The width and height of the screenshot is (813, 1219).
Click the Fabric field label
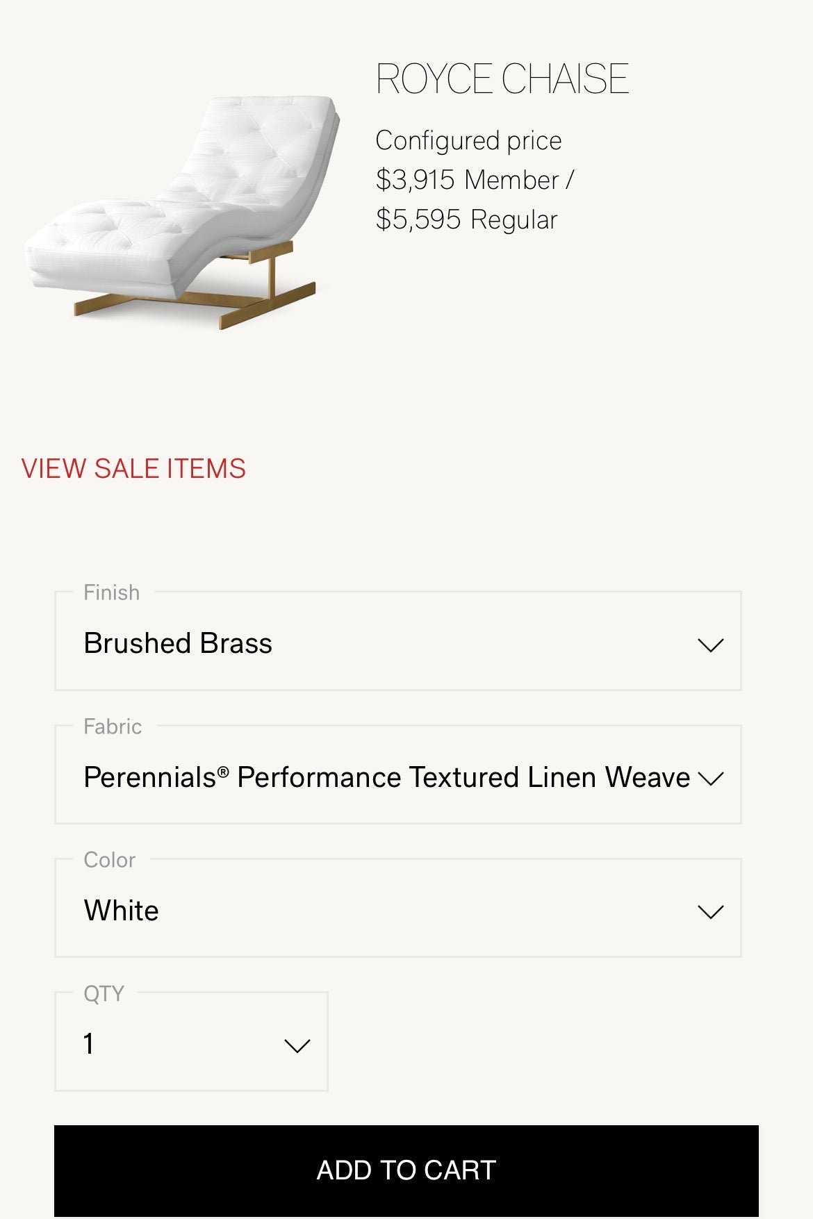[x=113, y=727]
